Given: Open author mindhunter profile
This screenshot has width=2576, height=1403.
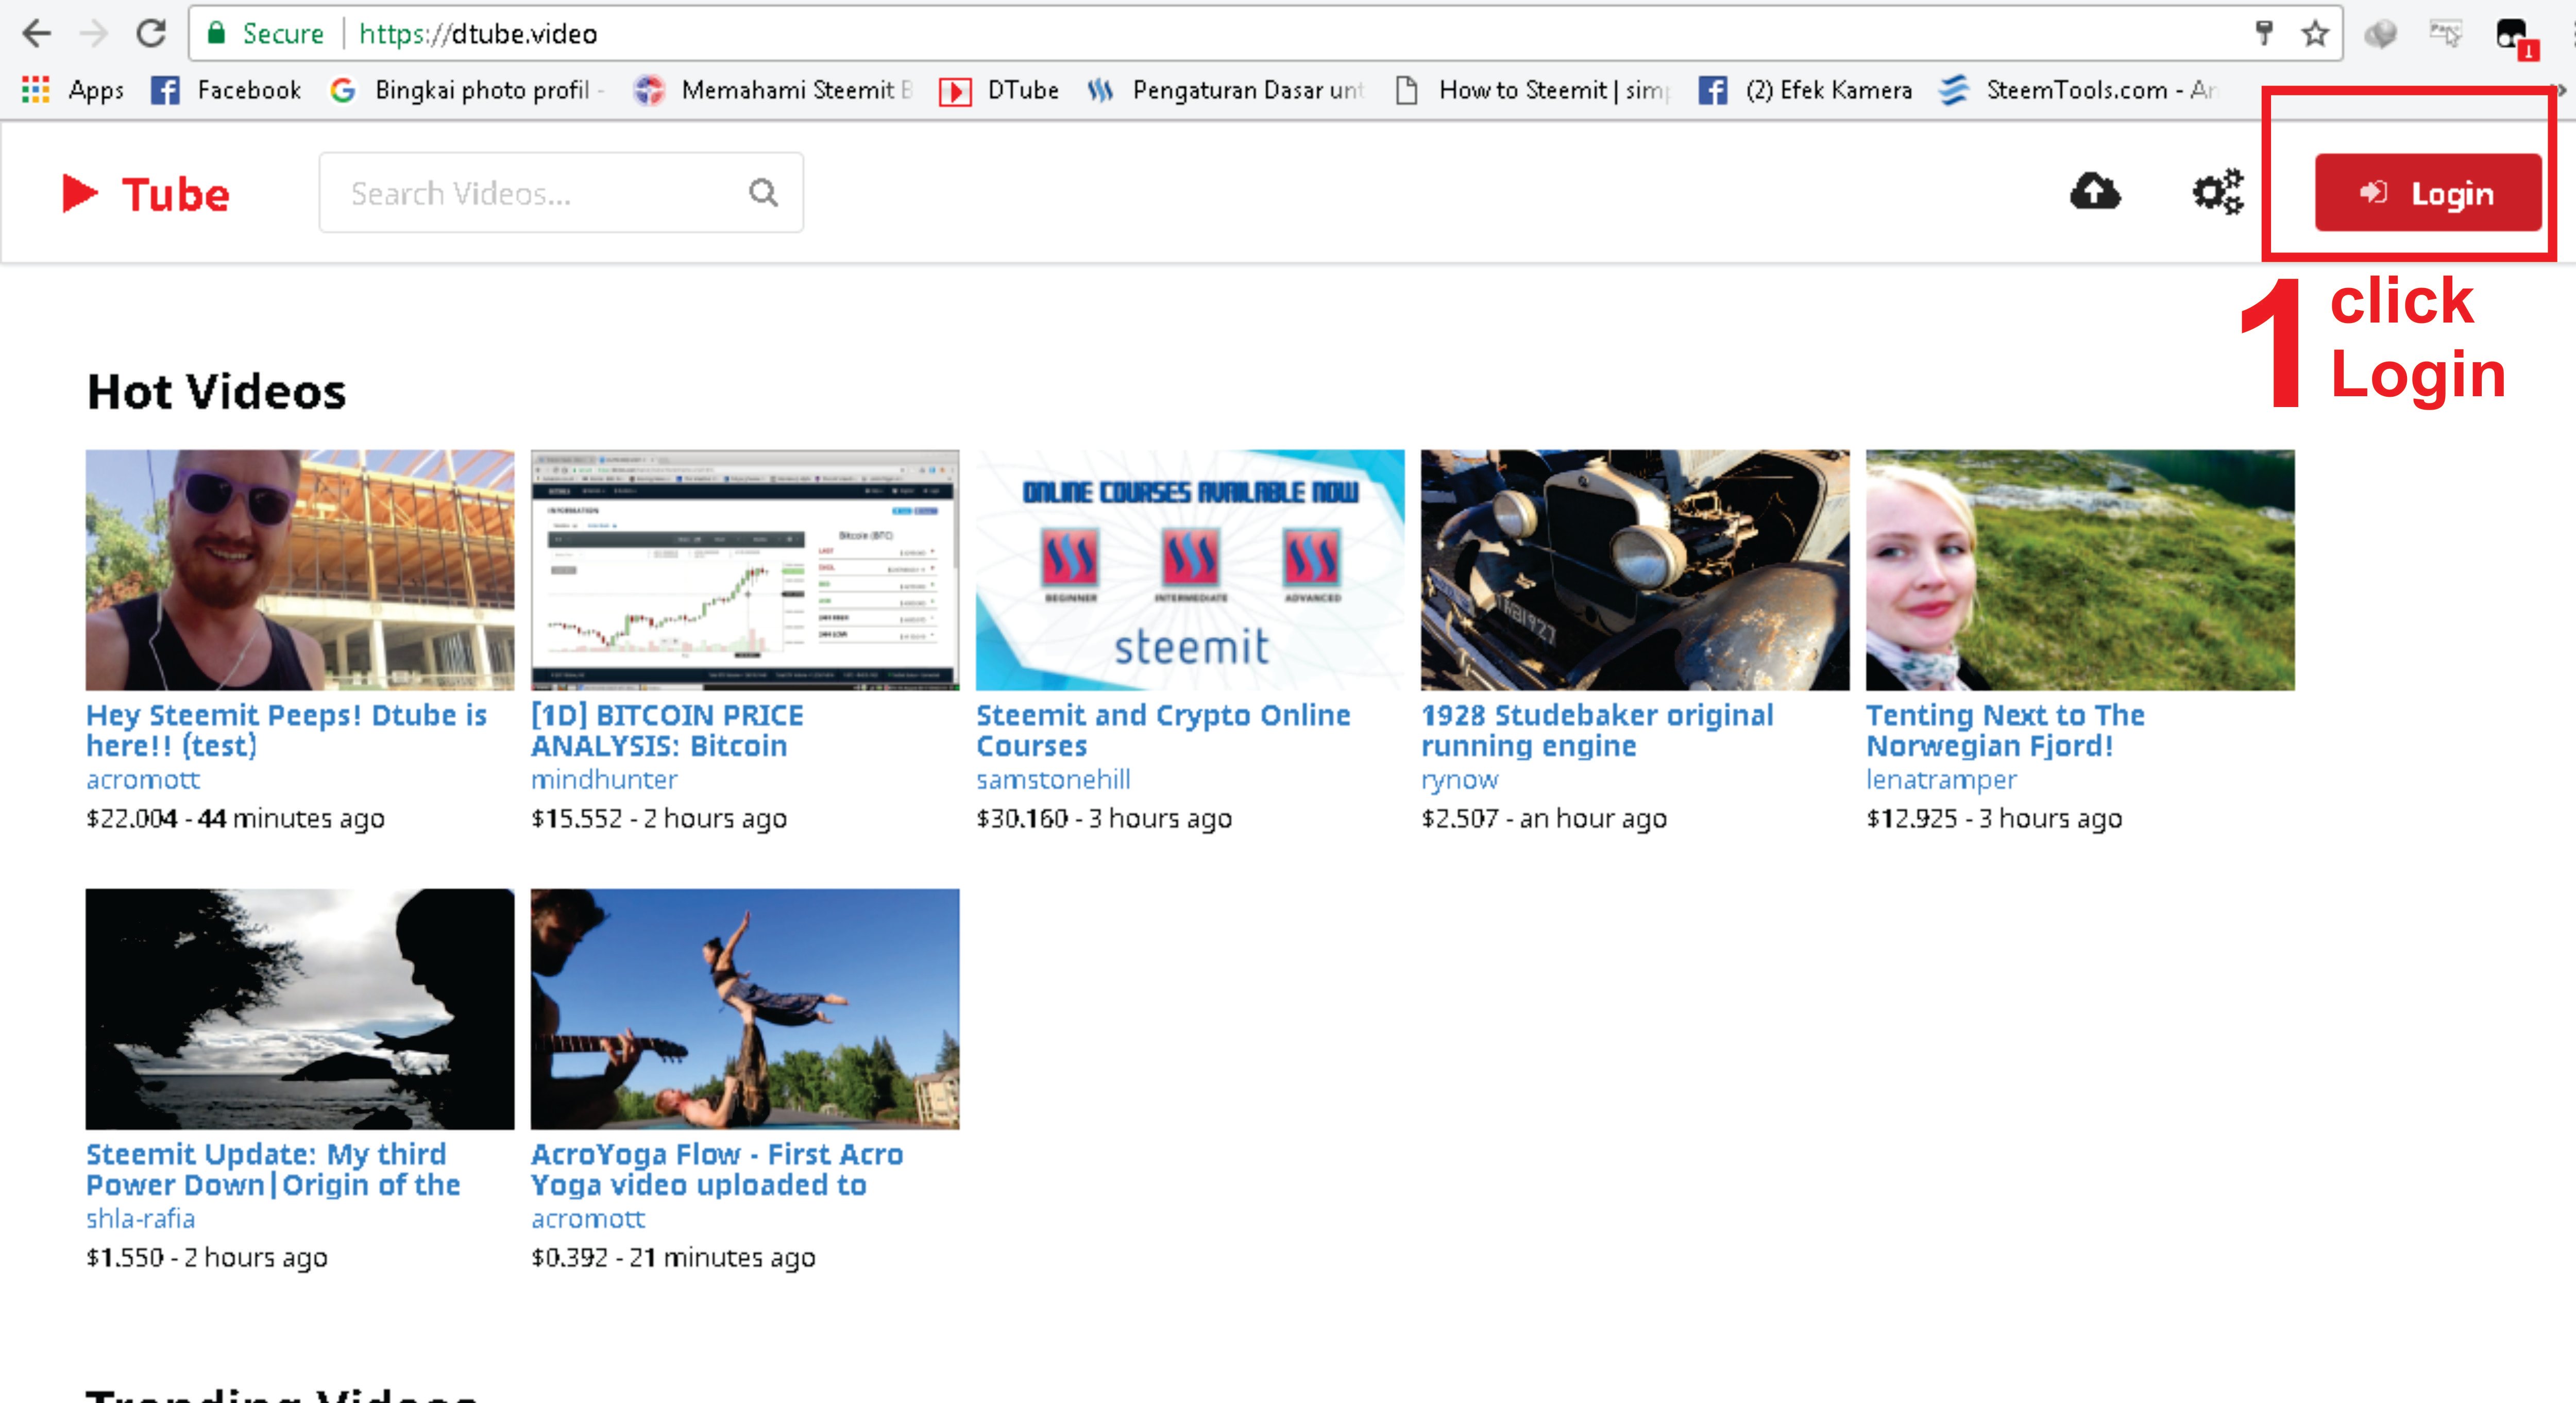Looking at the screenshot, I should (604, 780).
